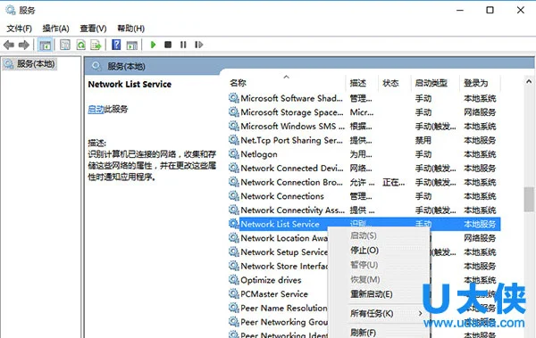Select Network Connectivity Ass... row
The width and height of the screenshot is (536, 338).
[364, 210]
